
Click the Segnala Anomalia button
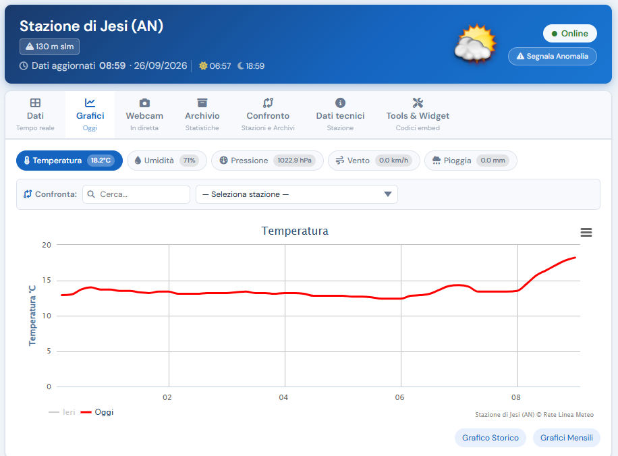(552, 57)
